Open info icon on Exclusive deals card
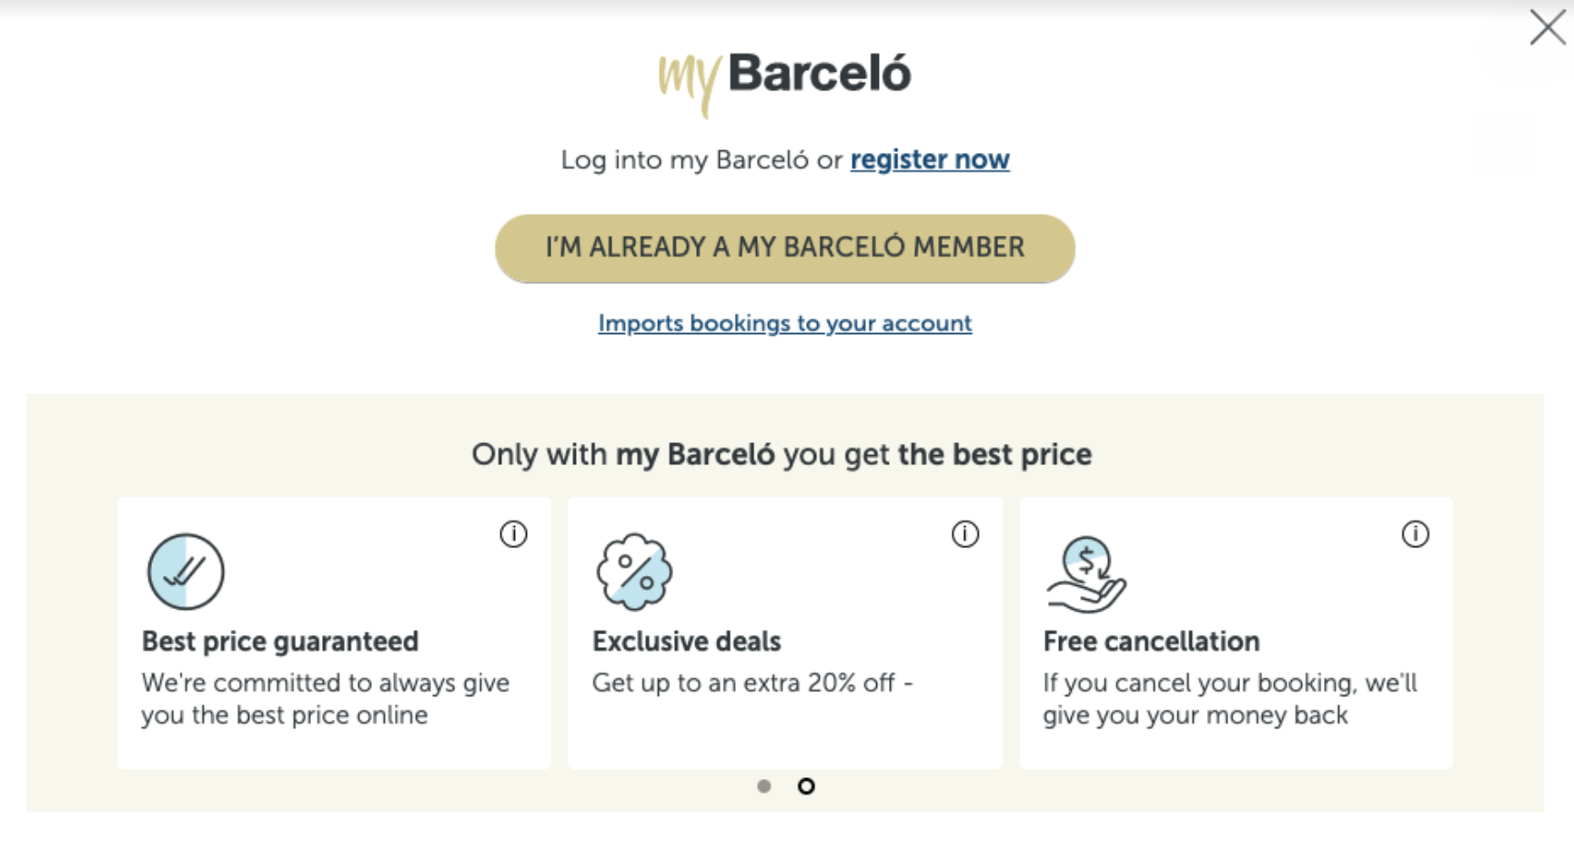The width and height of the screenshot is (1574, 850). tap(965, 534)
